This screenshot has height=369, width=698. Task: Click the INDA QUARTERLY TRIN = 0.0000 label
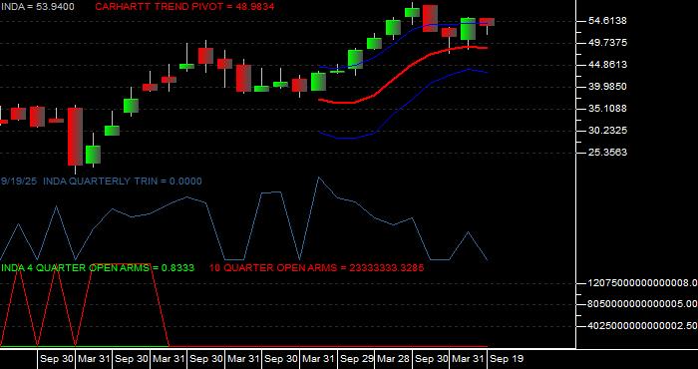pyautogui.click(x=123, y=182)
